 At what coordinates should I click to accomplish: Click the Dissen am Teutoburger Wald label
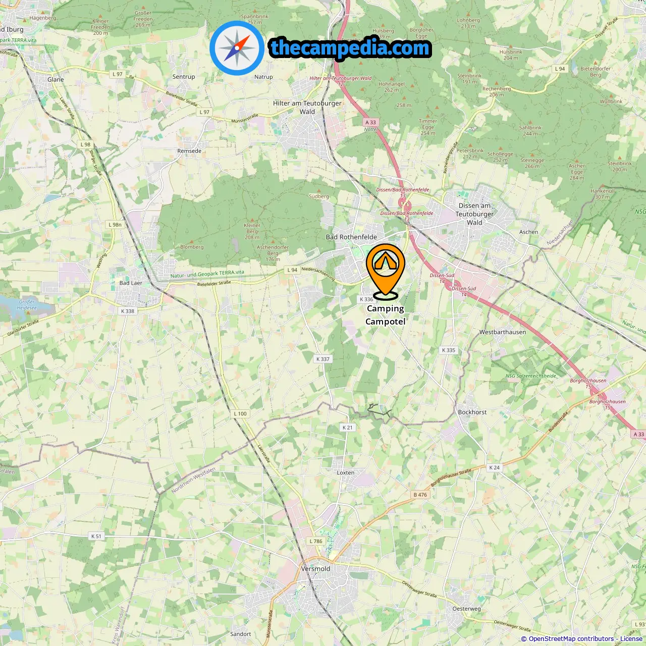pyautogui.click(x=475, y=214)
